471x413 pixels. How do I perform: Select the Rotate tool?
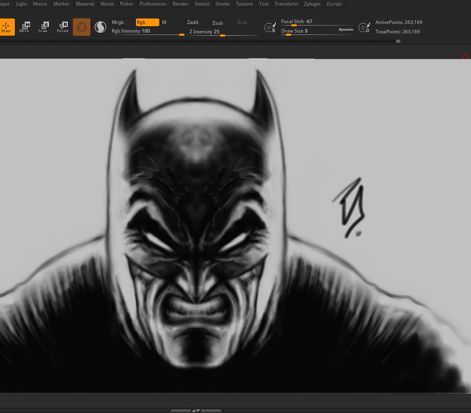click(x=63, y=27)
